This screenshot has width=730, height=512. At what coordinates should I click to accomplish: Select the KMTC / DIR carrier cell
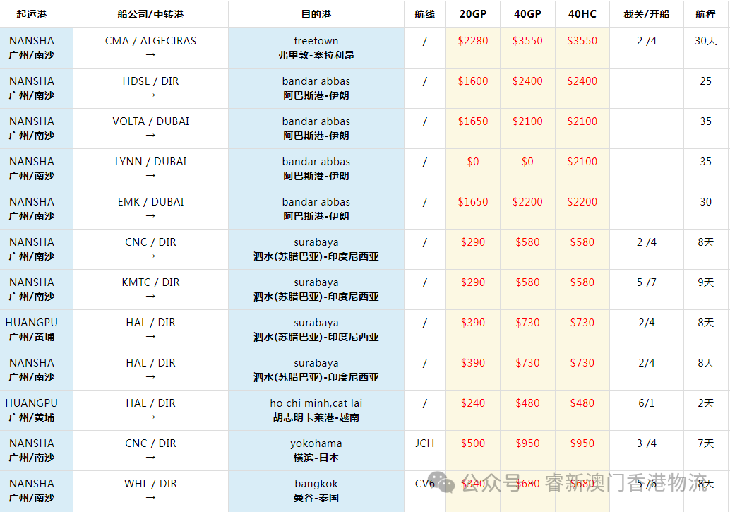point(150,290)
